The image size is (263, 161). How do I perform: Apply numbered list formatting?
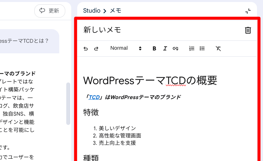point(192,49)
